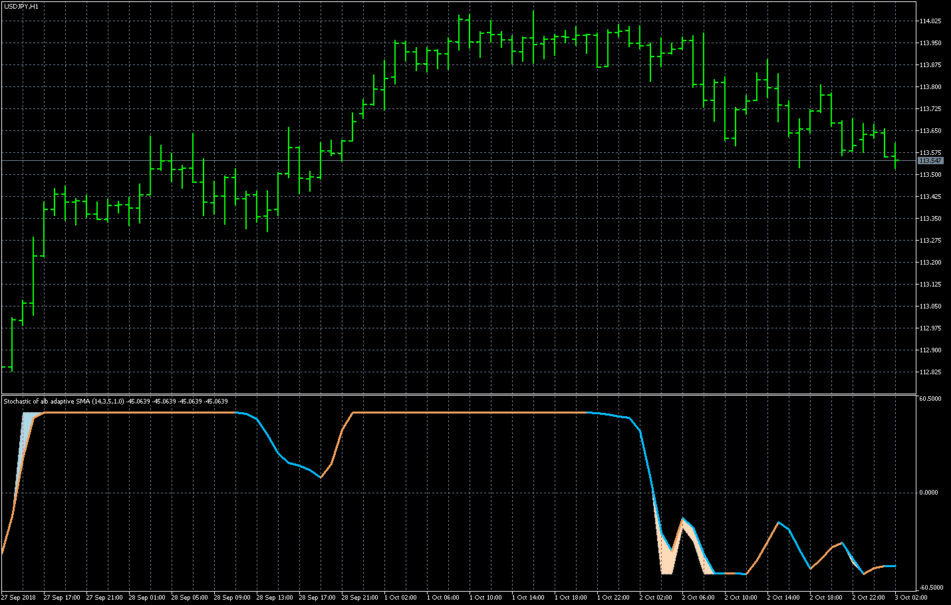Image resolution: width=951 pixels, height=605 pixels.
Task: Click the USDJPY,H1 chart title label
Action: point(21,6)
